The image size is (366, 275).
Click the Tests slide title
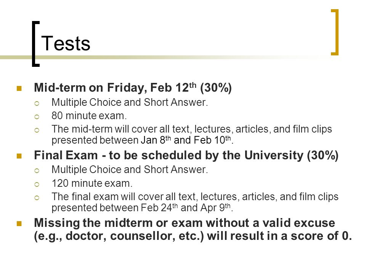(66, 44)
